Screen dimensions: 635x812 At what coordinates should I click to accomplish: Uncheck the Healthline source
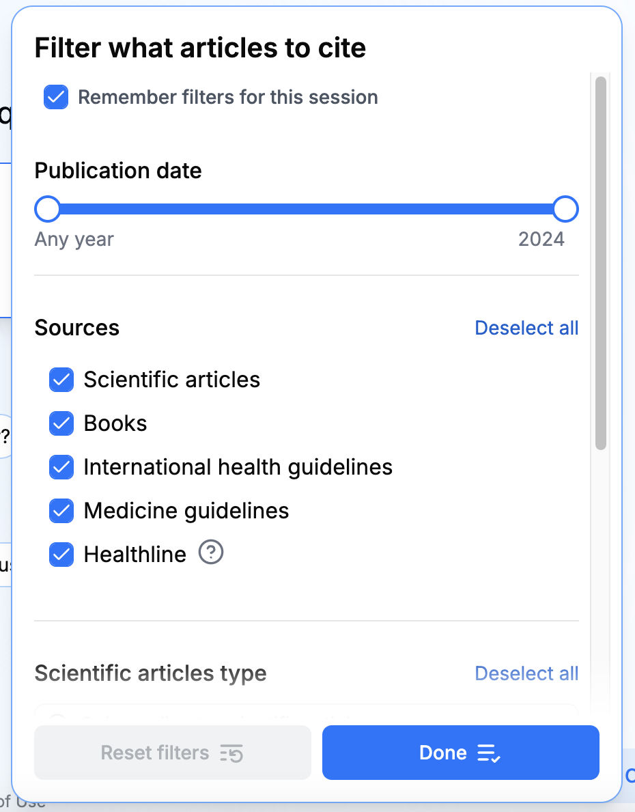click(x=61, y=555)
